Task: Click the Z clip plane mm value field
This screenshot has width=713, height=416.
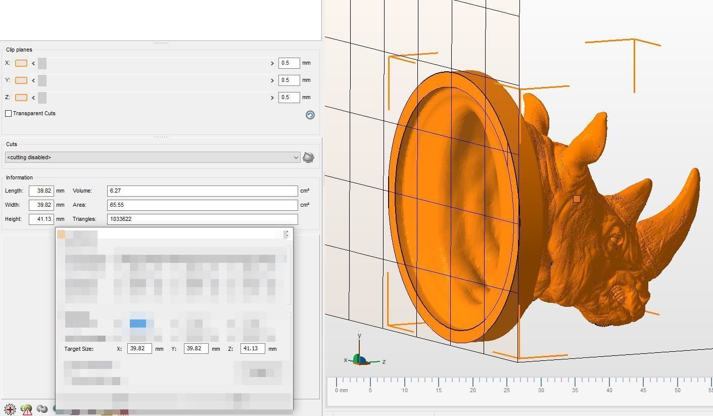Action: (289, 98)
